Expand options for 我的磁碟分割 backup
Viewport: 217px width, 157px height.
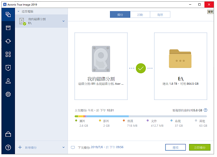63,21
